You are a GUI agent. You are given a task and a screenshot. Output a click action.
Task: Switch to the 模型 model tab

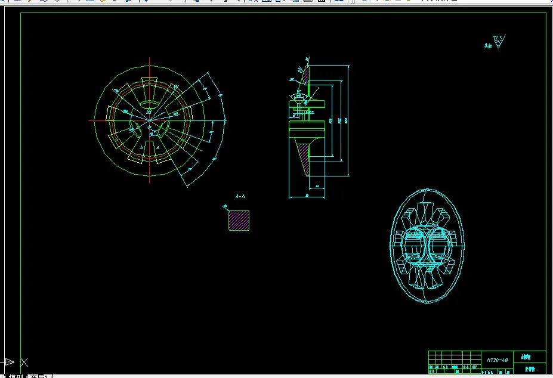point(16,376)
